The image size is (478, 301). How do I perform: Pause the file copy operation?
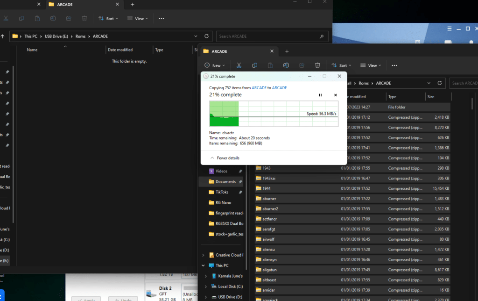[x=320, y=95]
